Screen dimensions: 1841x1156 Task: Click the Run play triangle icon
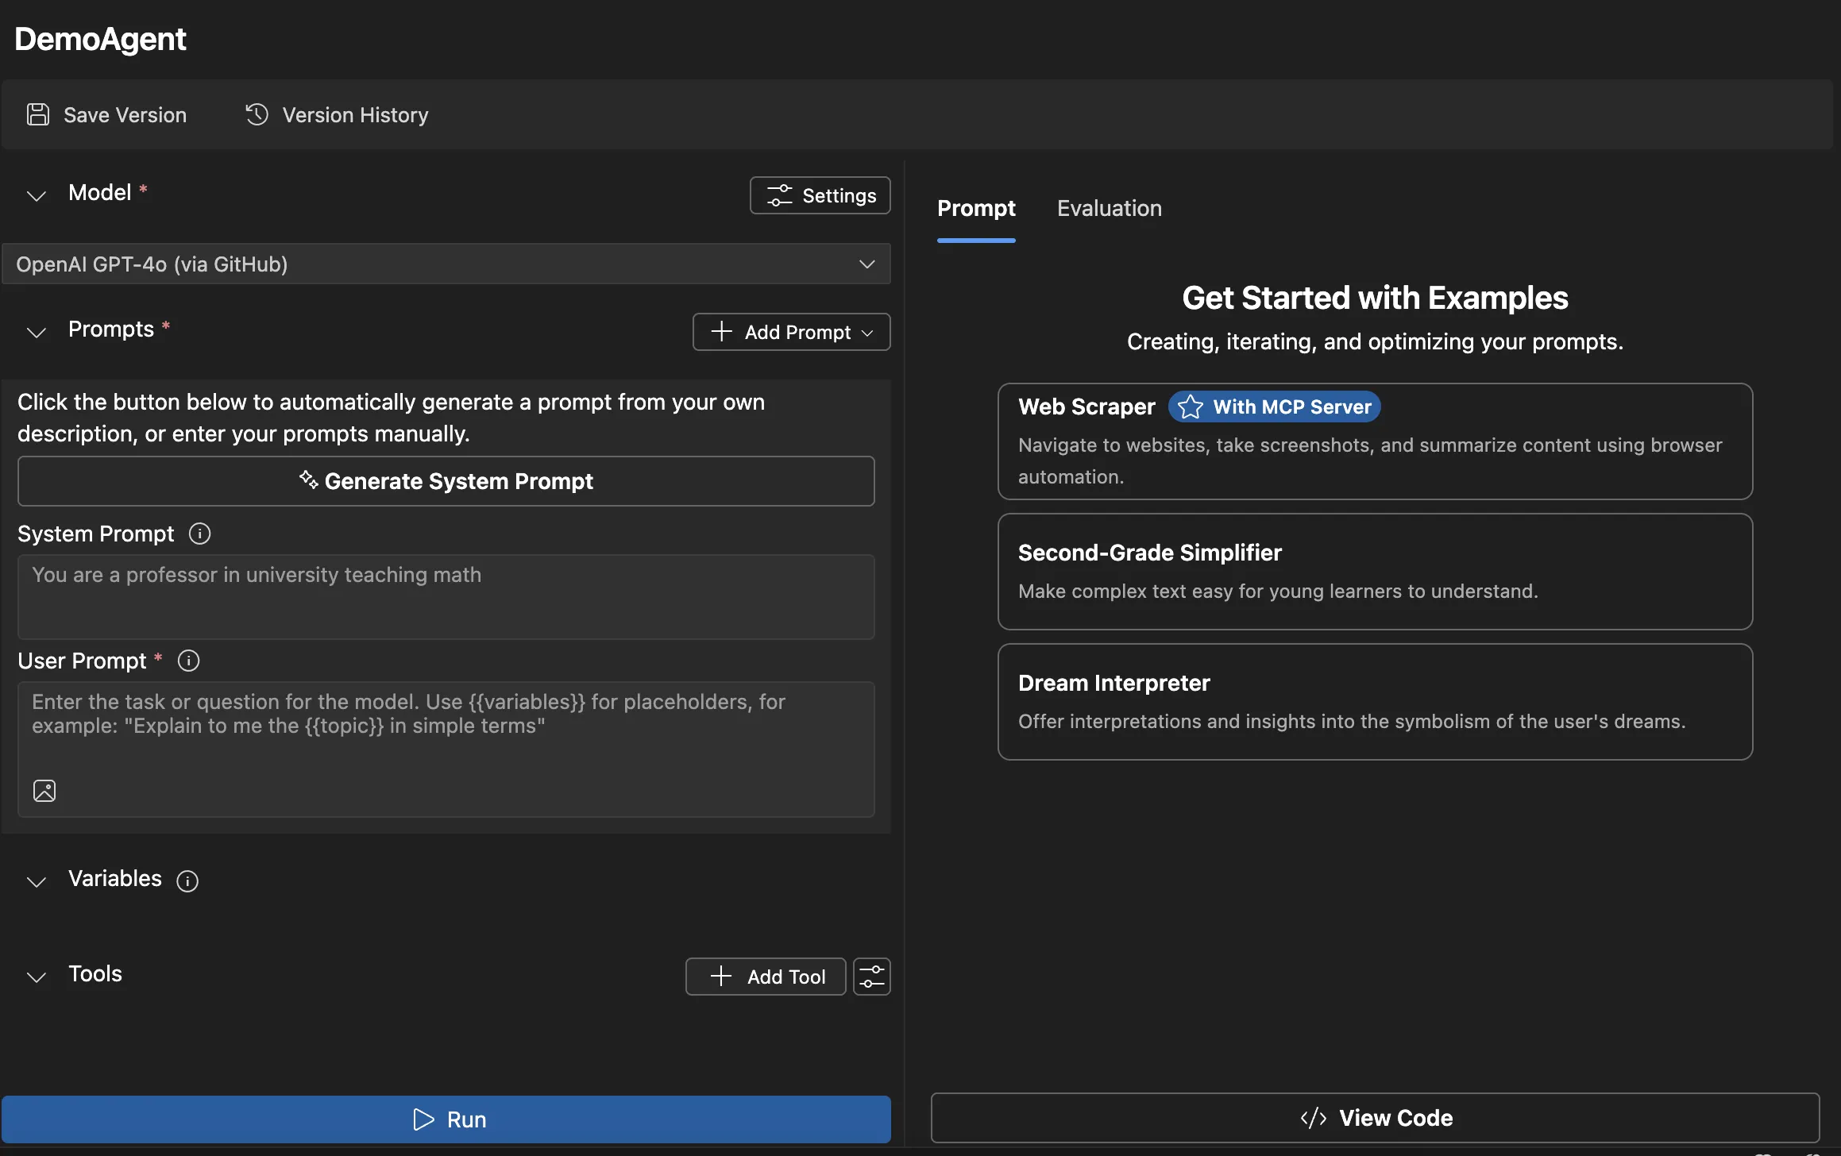tap(424, 1119)
